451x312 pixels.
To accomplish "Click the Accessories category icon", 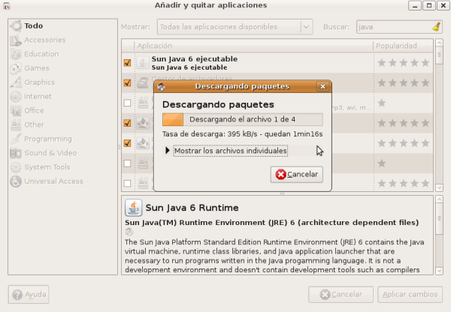I will (x=15, y=40).
